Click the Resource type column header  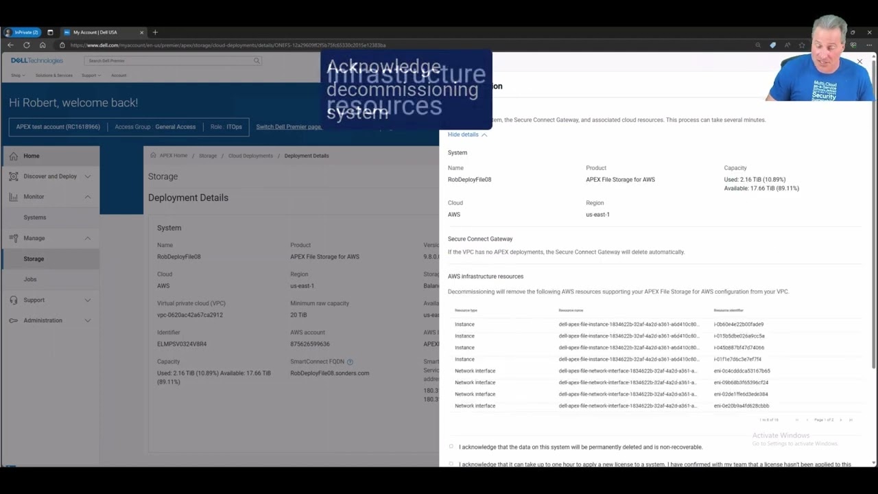pyautogui.click(x=466, y=310)
